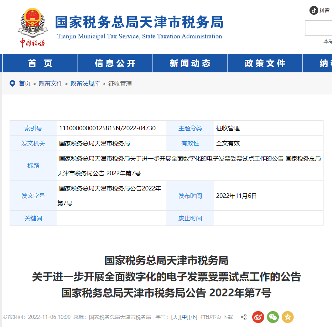Open the Douyin (抖音) icon
The image size is (332, 327).
pos(314,10)
